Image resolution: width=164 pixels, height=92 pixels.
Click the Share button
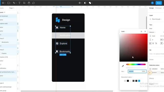click(x=159, y=3)
